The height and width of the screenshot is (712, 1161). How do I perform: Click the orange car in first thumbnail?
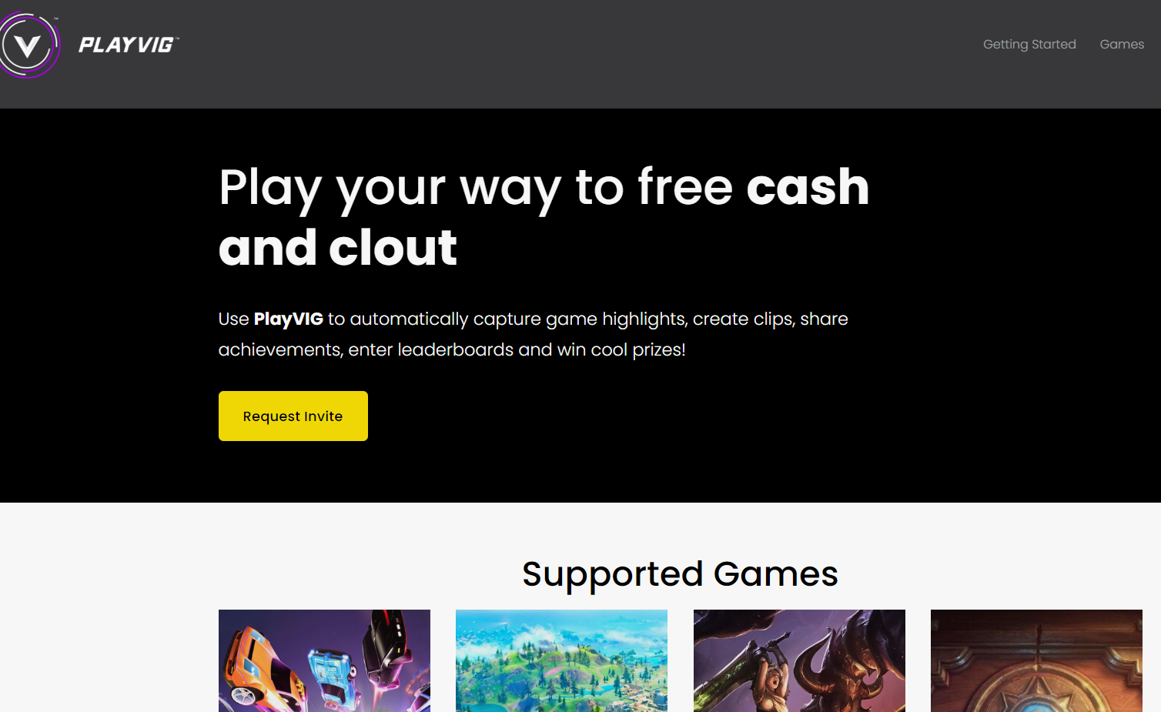[x=262, y=668]
